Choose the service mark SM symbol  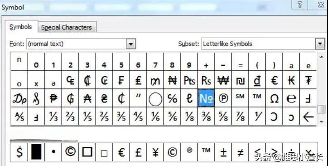click(240, 98)
